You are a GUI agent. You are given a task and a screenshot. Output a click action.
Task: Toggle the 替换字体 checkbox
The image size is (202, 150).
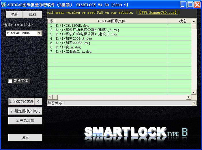click(10, 81)
